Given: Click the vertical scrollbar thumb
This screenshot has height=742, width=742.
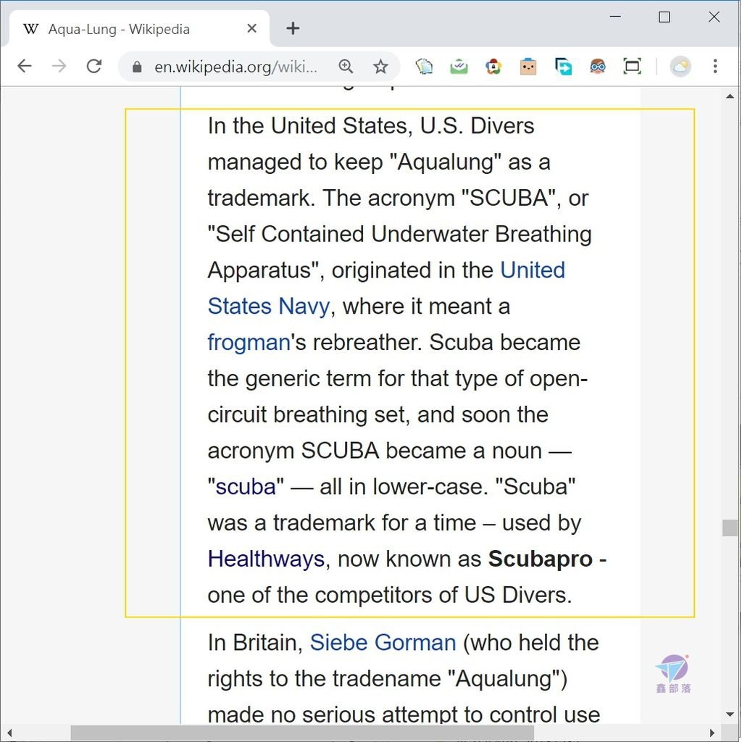Looking at the screenshot, I should [730, 528].
